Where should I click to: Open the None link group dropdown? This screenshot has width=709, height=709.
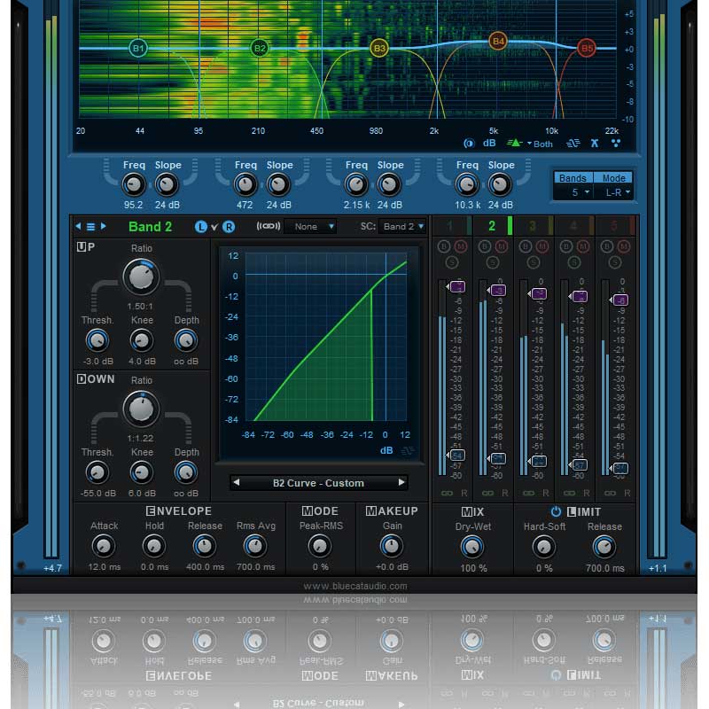tap(310, 227)
